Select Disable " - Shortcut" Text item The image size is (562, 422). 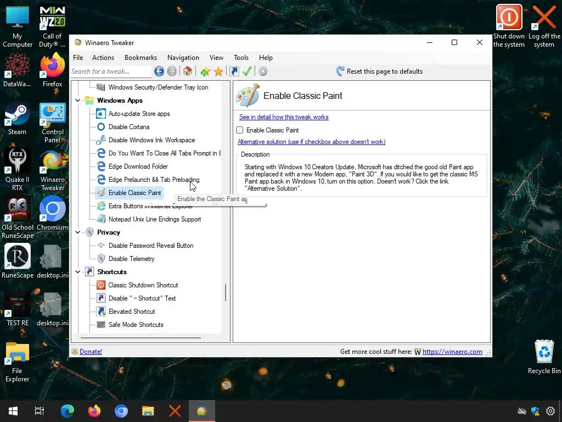pyautogui.click(x=142, y=298)
